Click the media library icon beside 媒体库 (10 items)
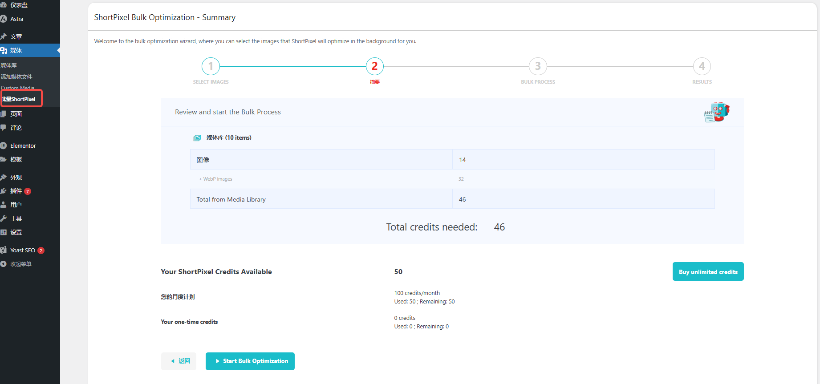 (197, 138)
